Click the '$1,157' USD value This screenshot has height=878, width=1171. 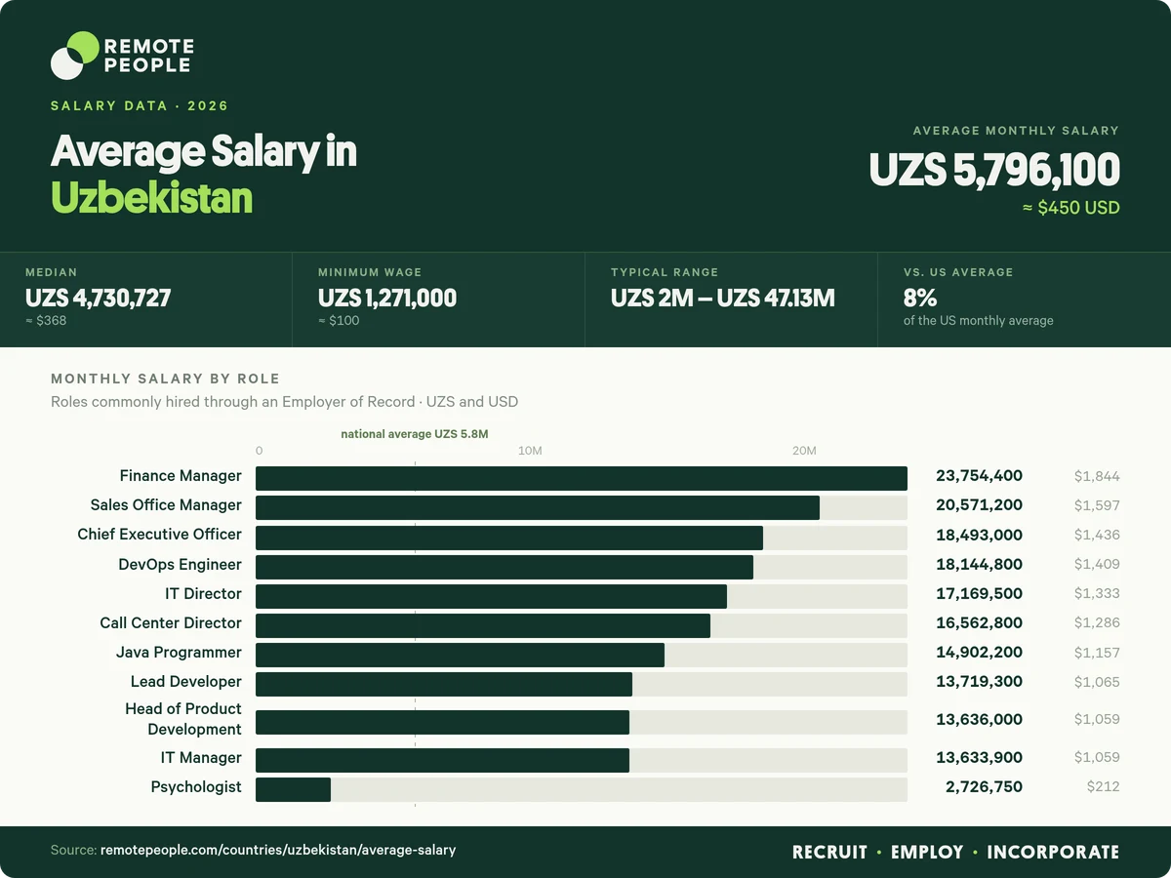point(1097,654)
